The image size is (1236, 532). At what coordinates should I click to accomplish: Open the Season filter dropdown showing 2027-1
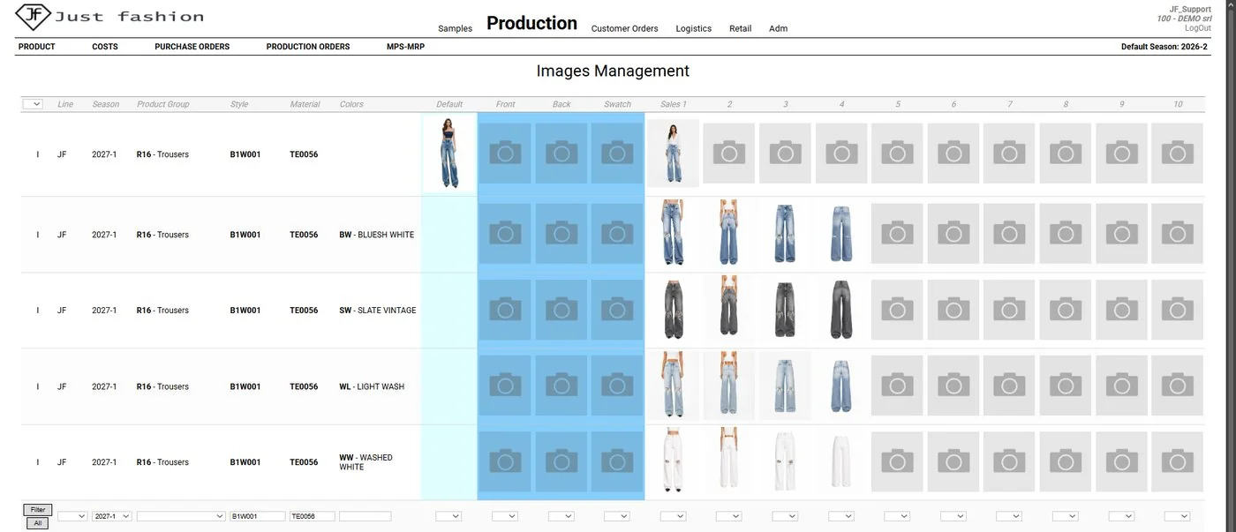tap(112, 516)
